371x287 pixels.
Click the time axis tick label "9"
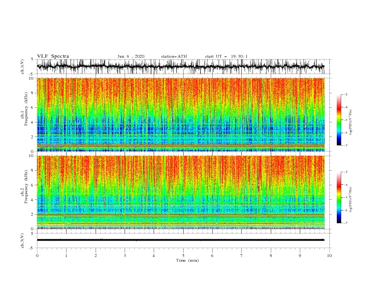[300, 256]
